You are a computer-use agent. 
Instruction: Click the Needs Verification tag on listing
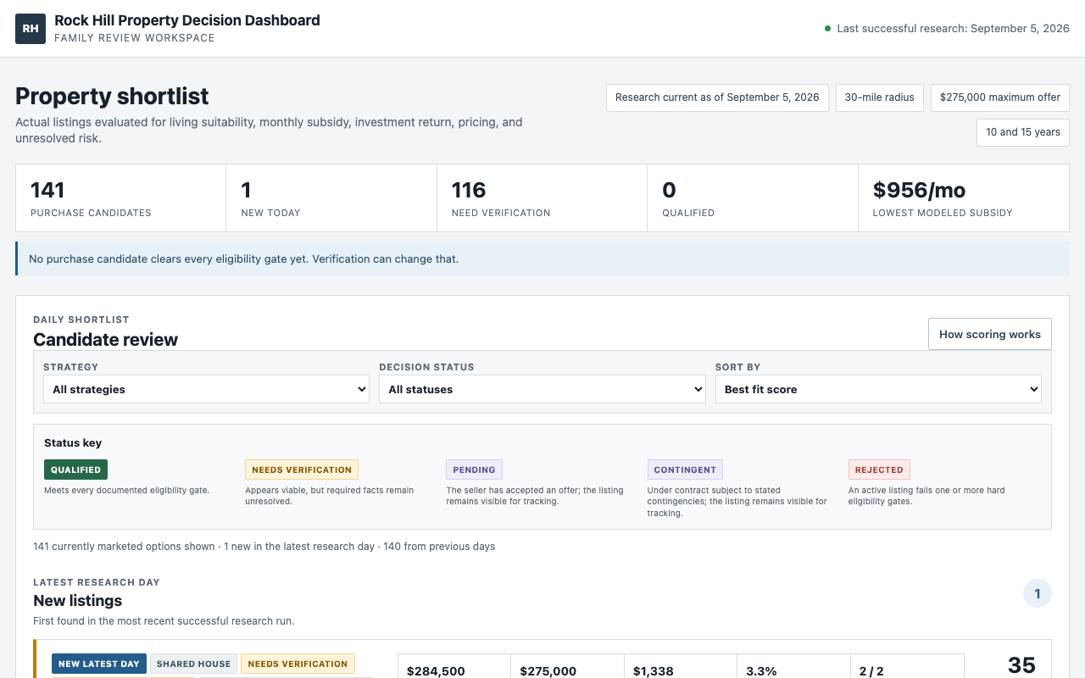point(298,664)
